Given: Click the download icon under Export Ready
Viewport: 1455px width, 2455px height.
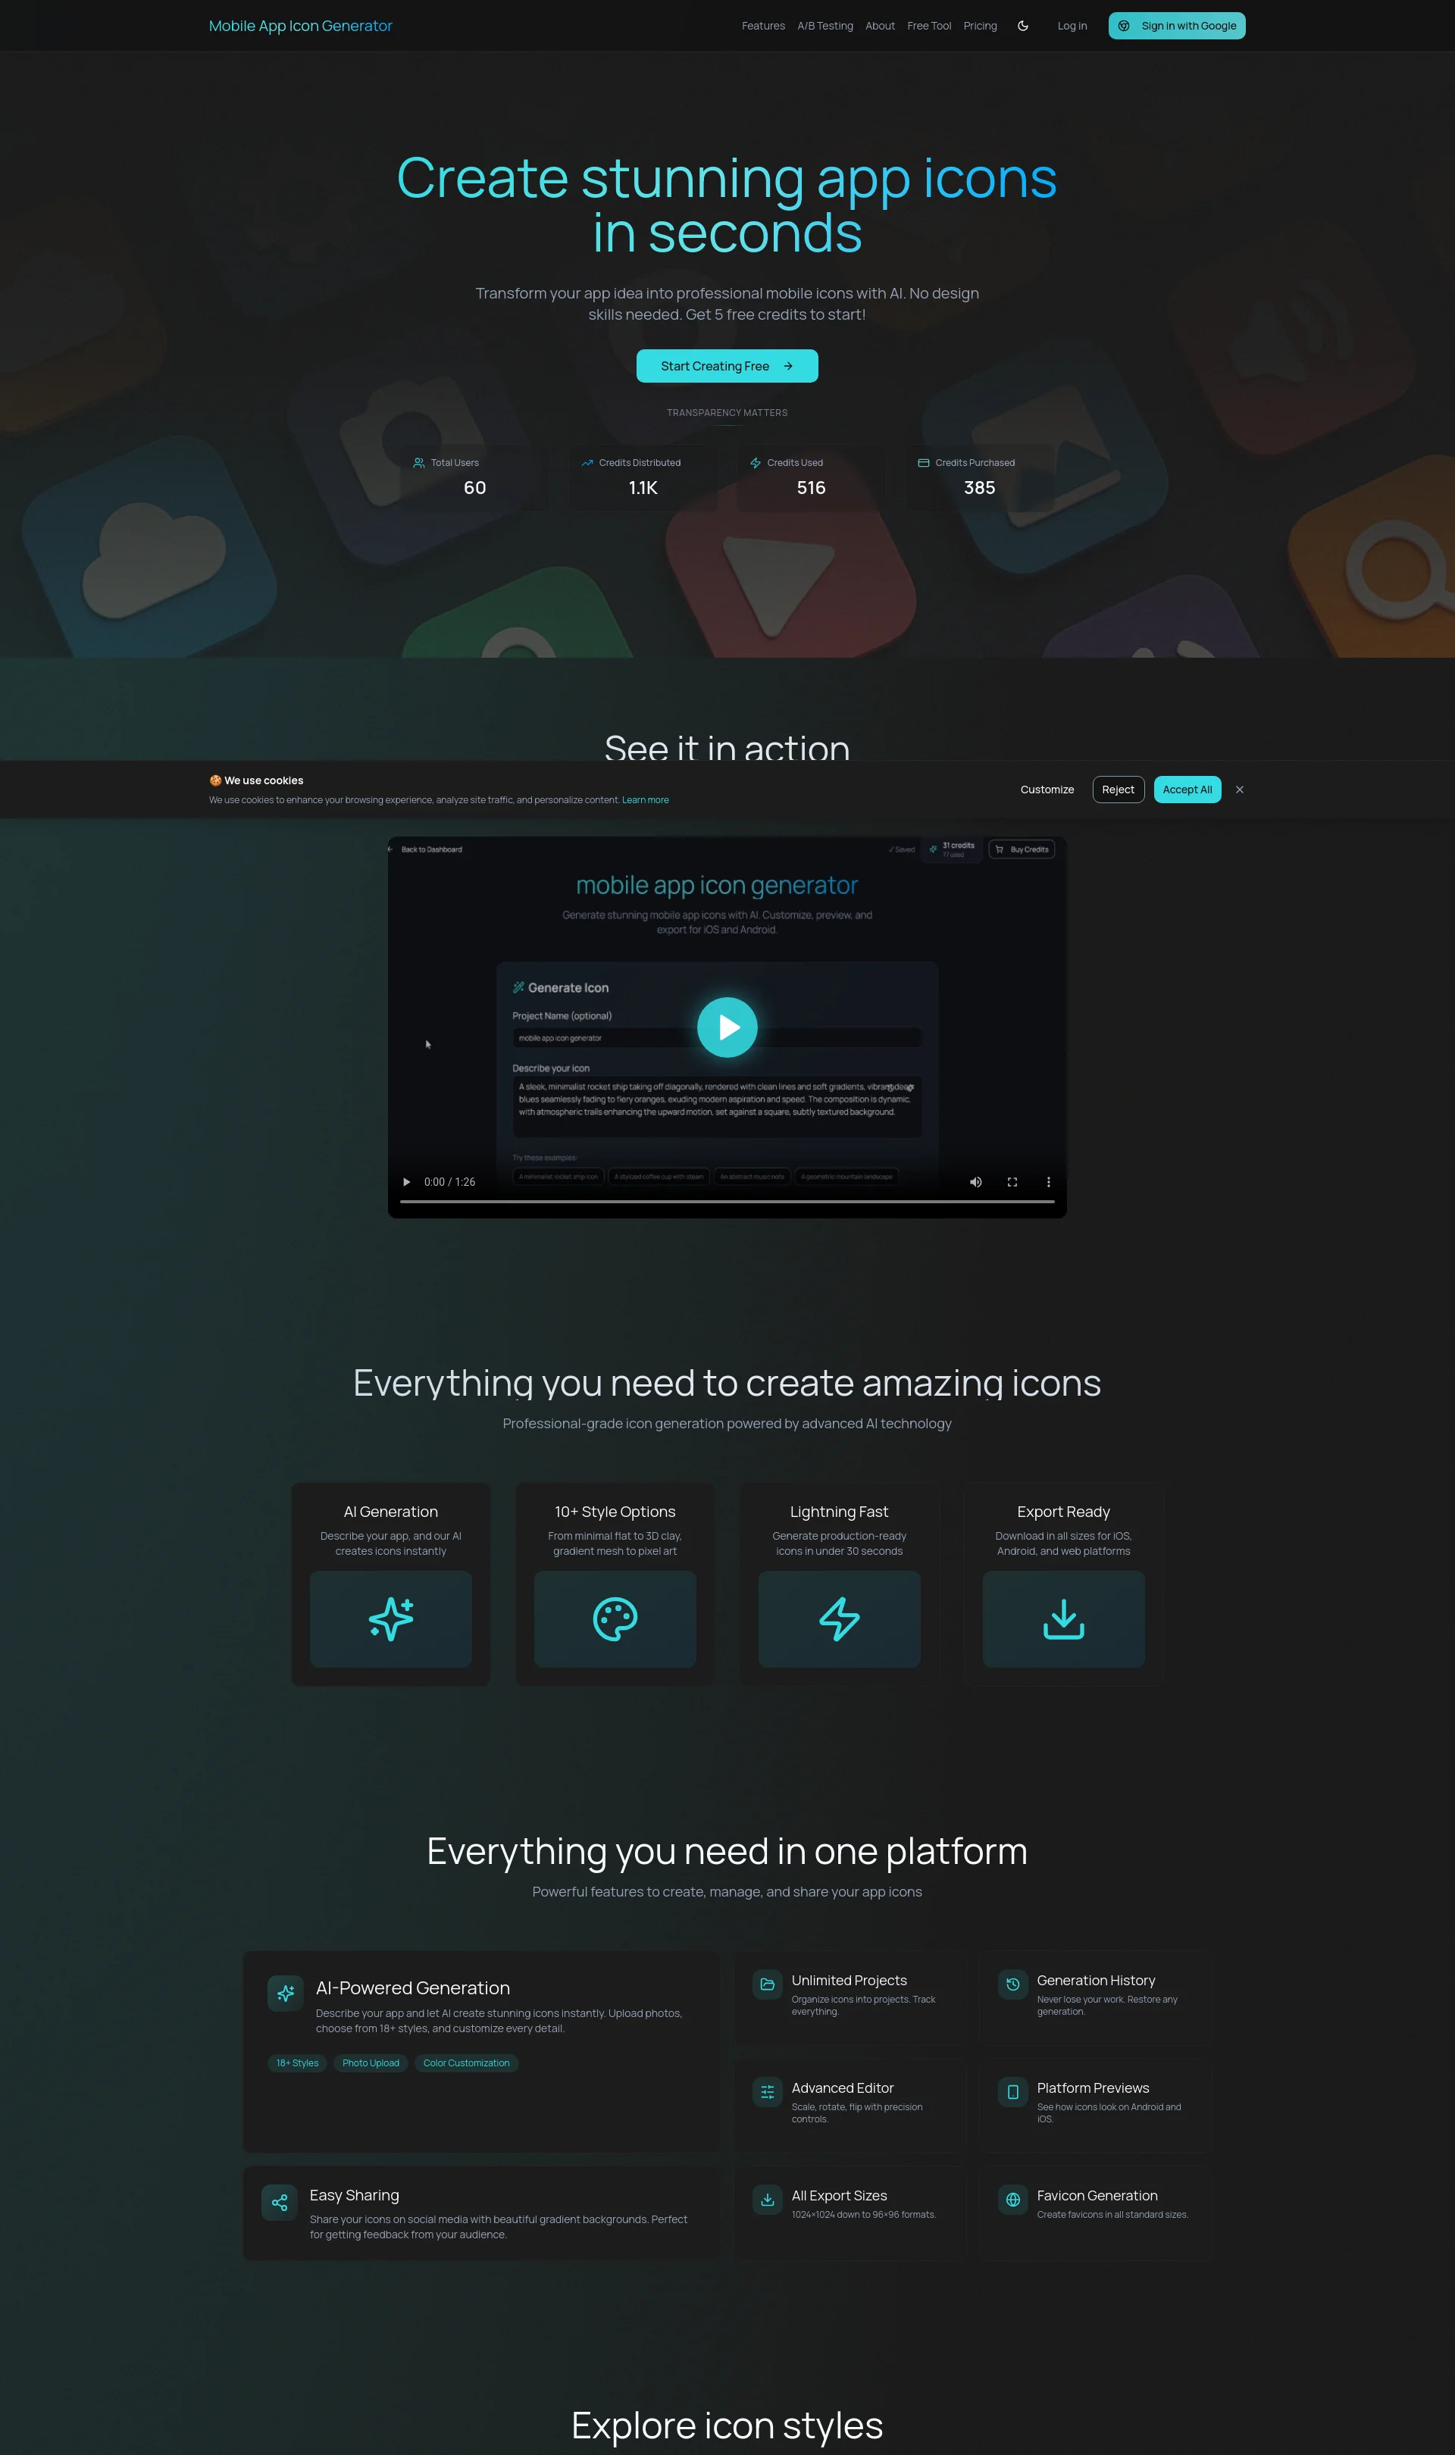Looking at the screenshot, I should coord(1064,1619).
